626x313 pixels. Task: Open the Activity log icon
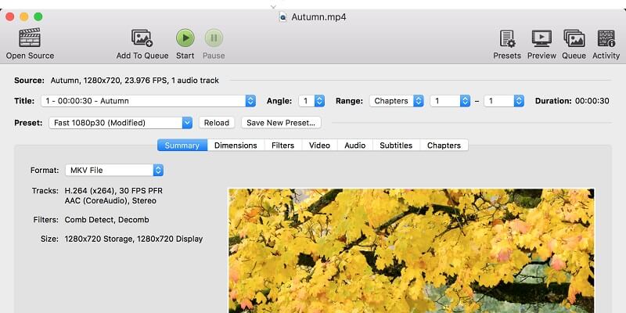click(x=606, y=38)
